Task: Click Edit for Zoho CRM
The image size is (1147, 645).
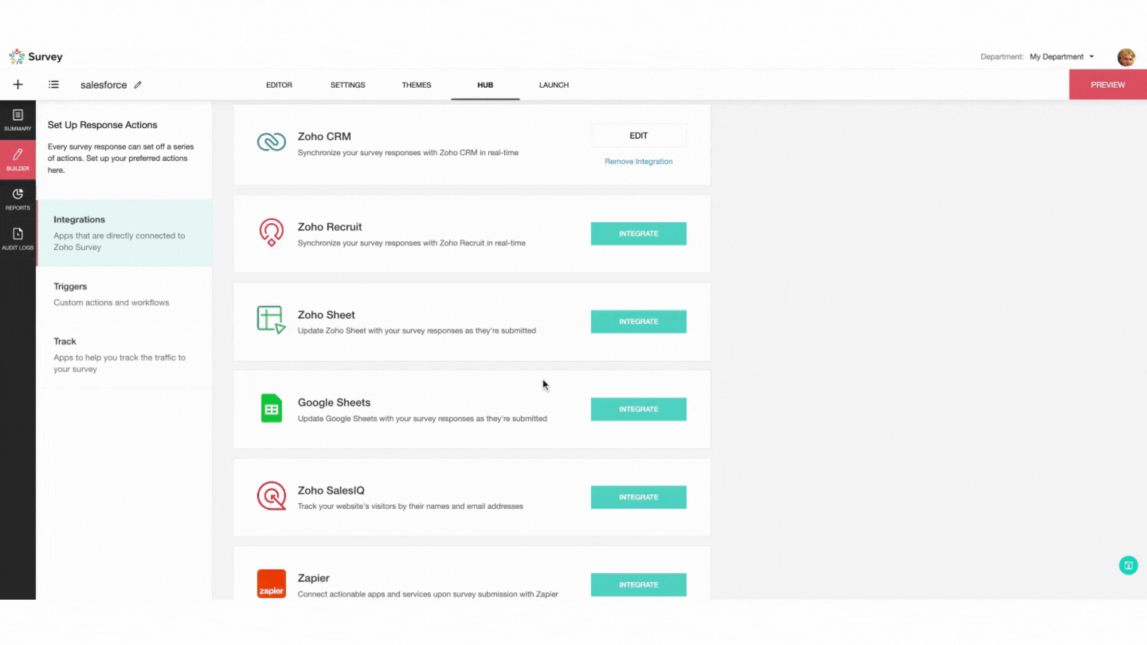Action: tap(638, 136)
